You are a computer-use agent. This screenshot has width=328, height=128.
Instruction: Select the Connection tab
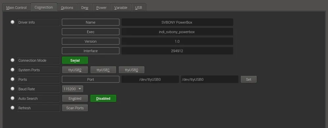(x=44, y=7)
